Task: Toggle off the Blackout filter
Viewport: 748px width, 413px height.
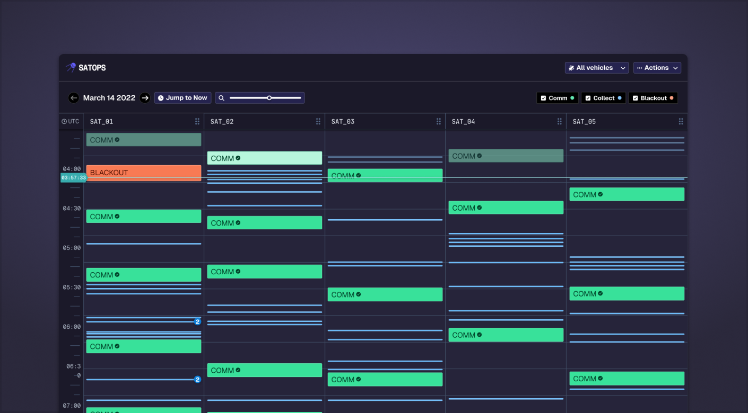Action: [x=635, y=97]
